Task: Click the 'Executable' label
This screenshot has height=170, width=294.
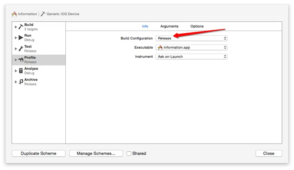Action: pyautogui.click(x=143, y=48)
